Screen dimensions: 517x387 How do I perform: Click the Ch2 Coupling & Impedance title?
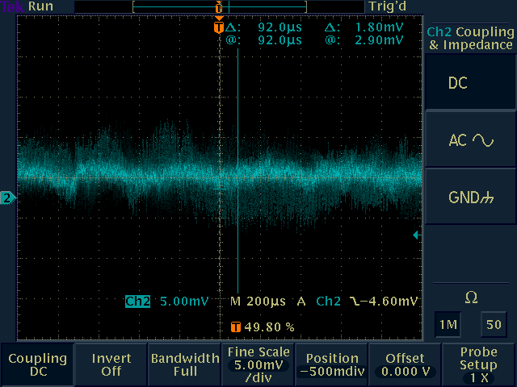[470, 38]
